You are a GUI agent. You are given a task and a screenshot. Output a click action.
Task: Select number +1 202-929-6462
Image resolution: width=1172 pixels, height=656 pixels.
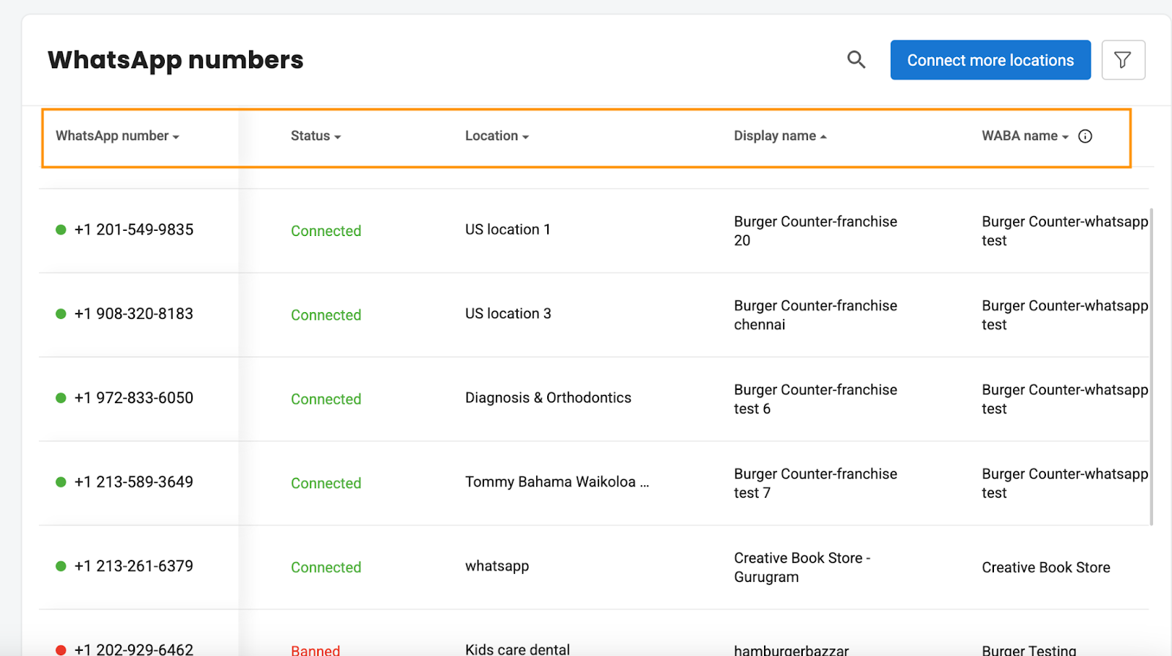click(x=134, y=649)
